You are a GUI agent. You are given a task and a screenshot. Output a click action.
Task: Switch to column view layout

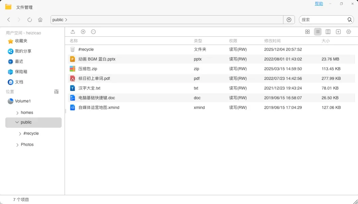(328, 32)
